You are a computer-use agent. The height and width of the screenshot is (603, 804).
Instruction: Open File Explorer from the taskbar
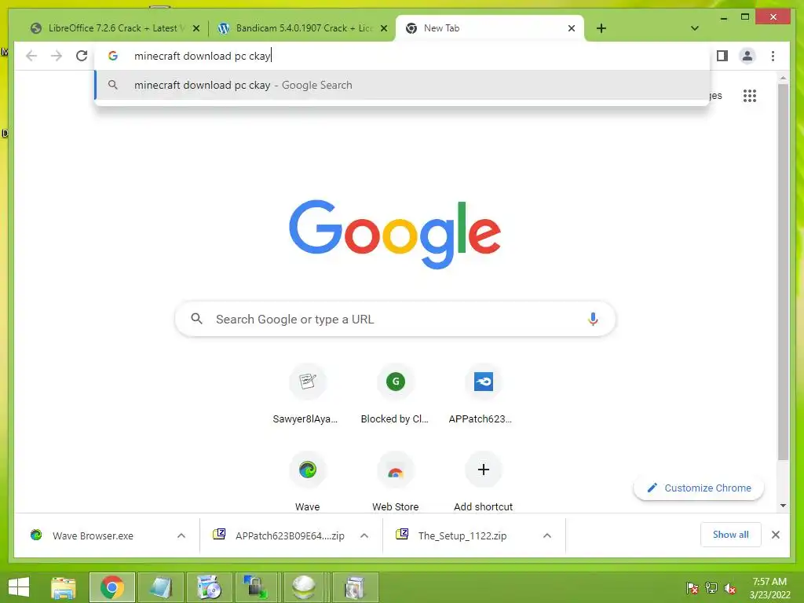64,587
